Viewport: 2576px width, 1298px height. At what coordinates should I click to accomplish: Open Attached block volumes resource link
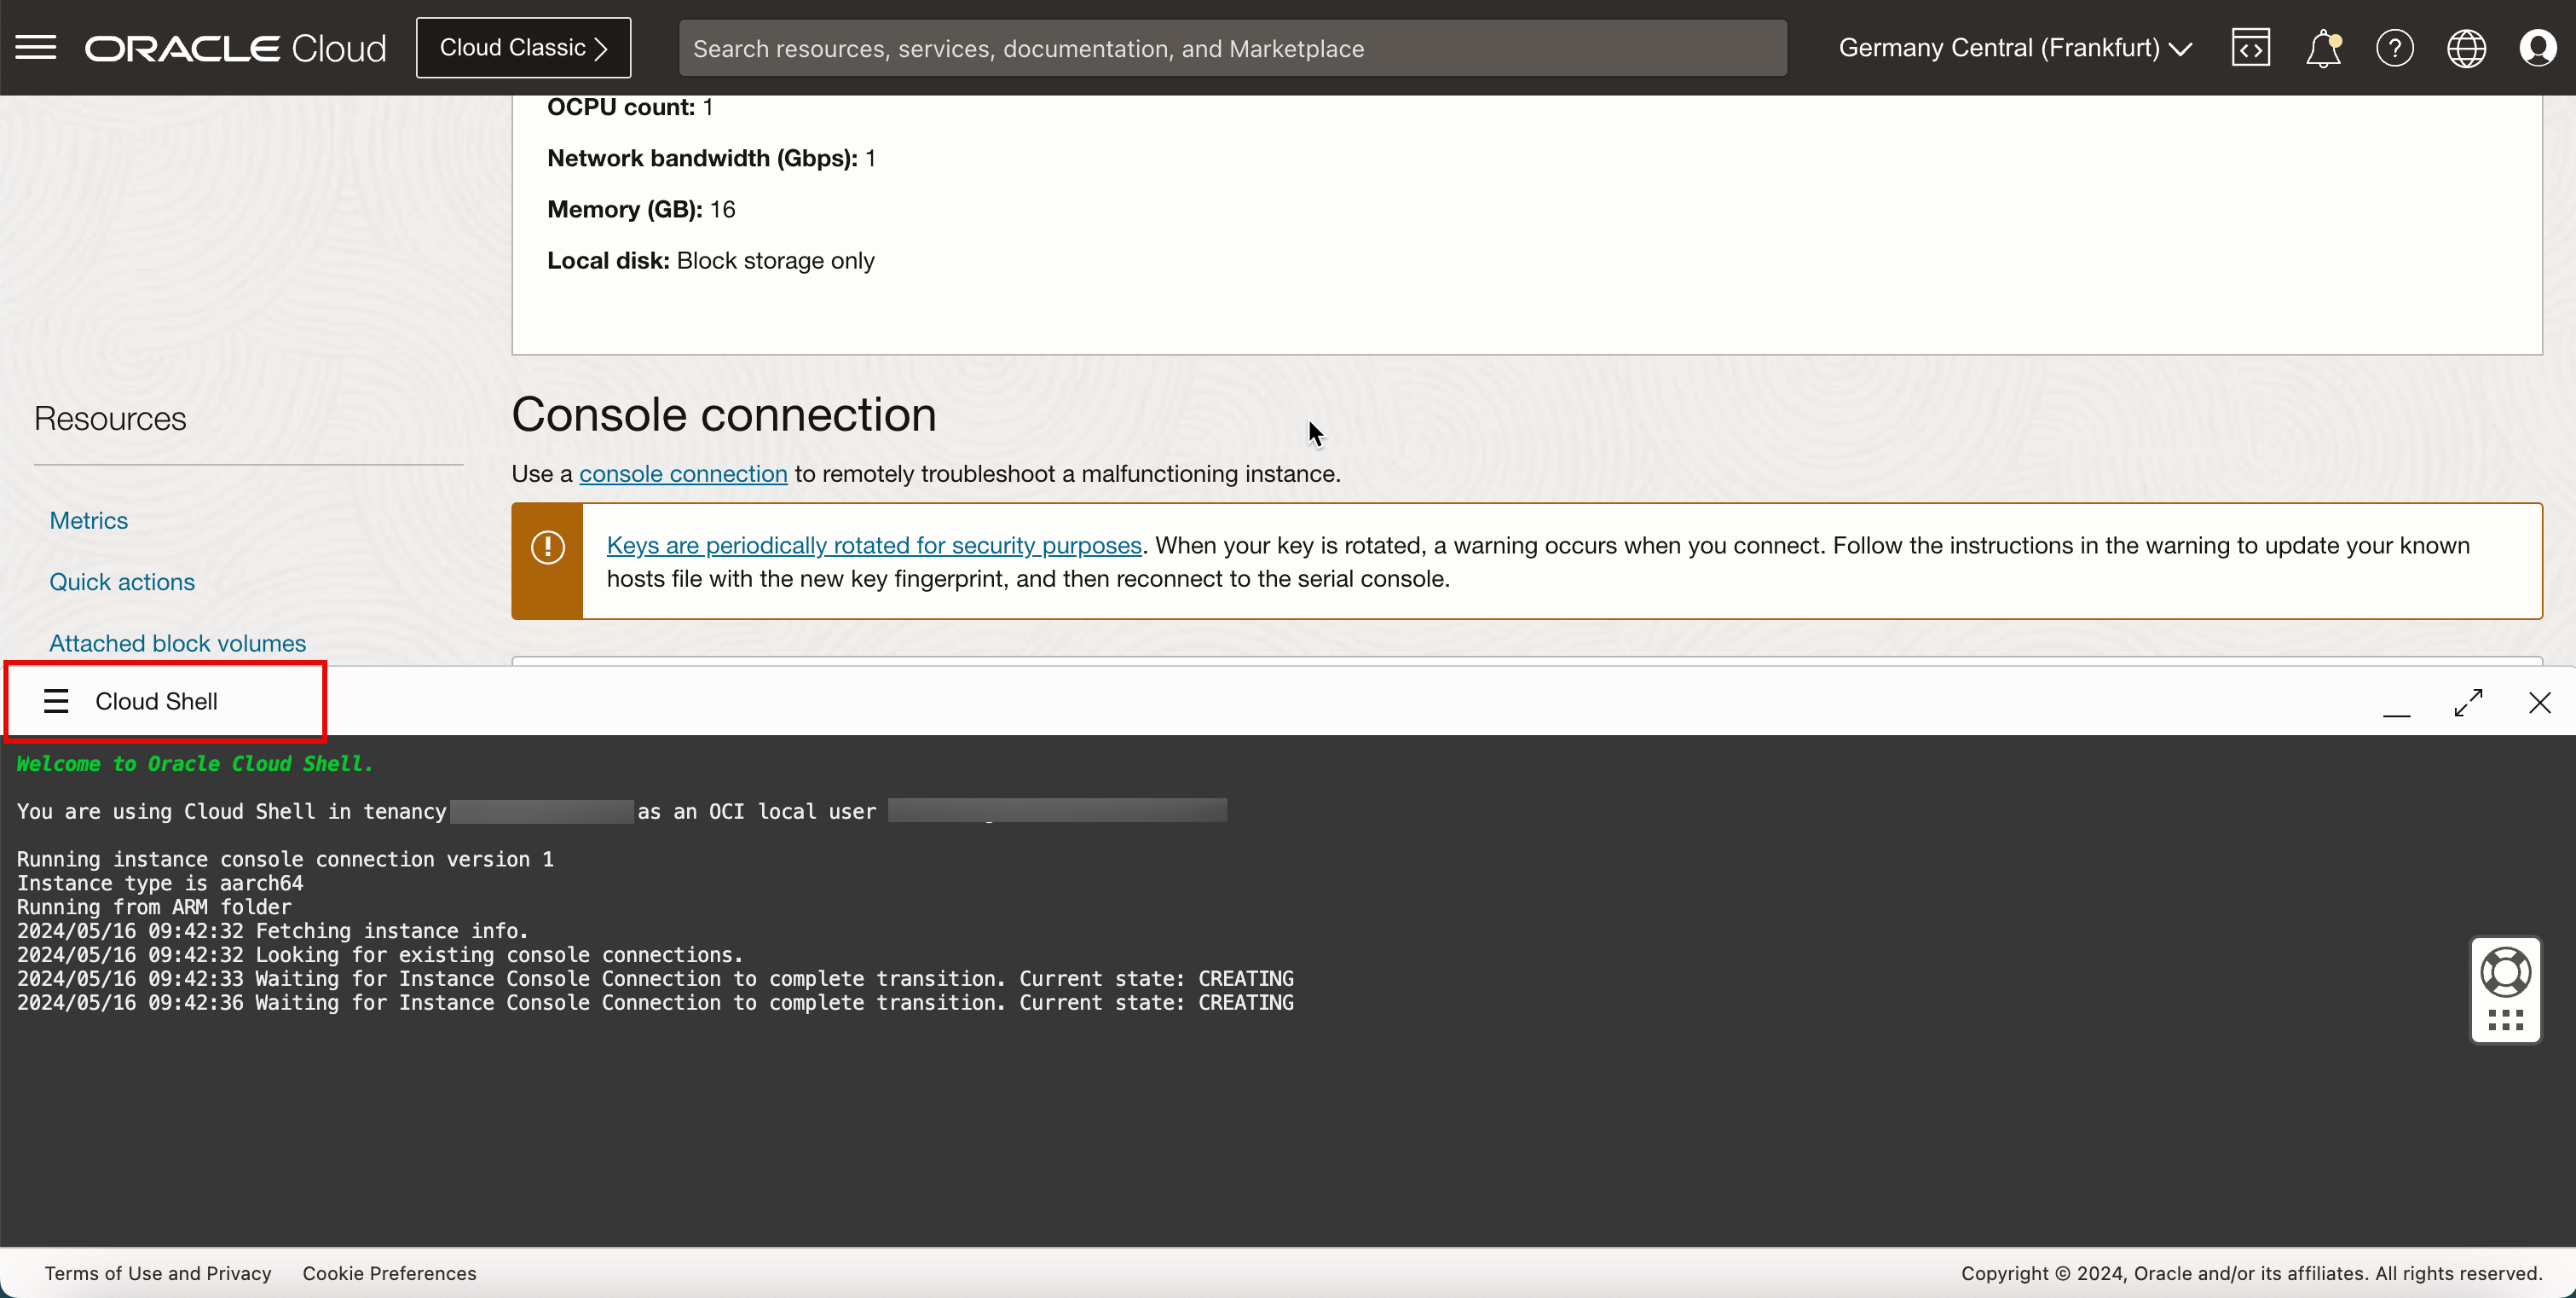point(178,642)
